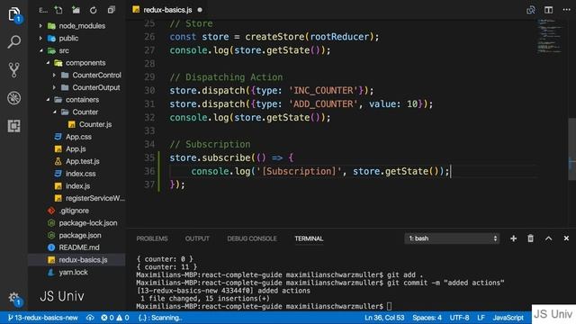Switch git branch 13-redux-basics-new
Viewport: 576px width, 324px height.
[x=42, y=318]
